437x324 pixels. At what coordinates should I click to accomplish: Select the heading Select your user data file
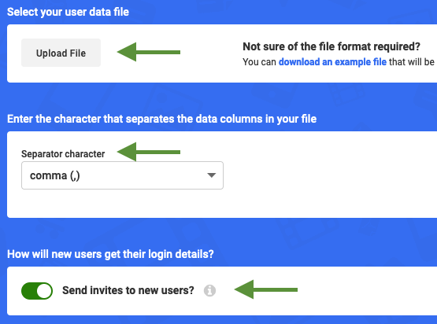(x=68, y=12)
